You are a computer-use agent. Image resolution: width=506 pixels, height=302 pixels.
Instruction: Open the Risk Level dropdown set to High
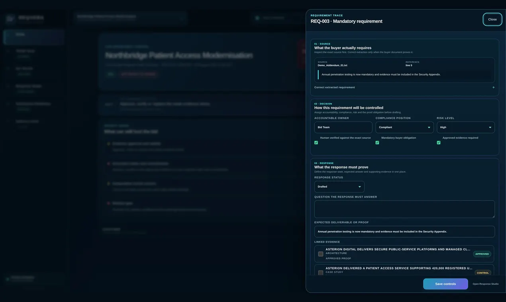[x=466, y=127]
